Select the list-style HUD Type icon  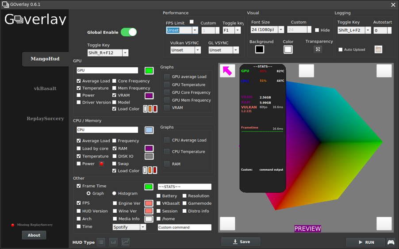click(x=101, y=242)
